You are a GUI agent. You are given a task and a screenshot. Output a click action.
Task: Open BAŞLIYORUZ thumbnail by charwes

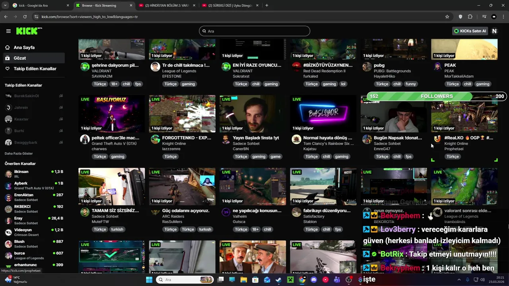coord(112,114)
